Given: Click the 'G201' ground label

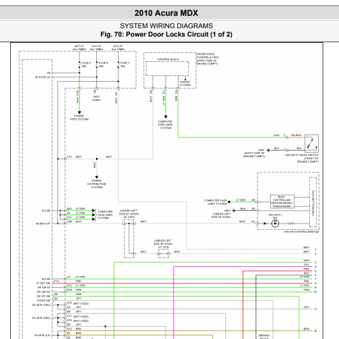Looking at the screenshot, I should 261,150.
